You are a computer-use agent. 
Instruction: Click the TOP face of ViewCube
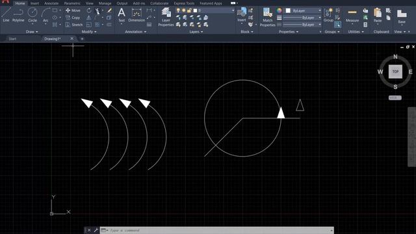[x=395, y=71]
